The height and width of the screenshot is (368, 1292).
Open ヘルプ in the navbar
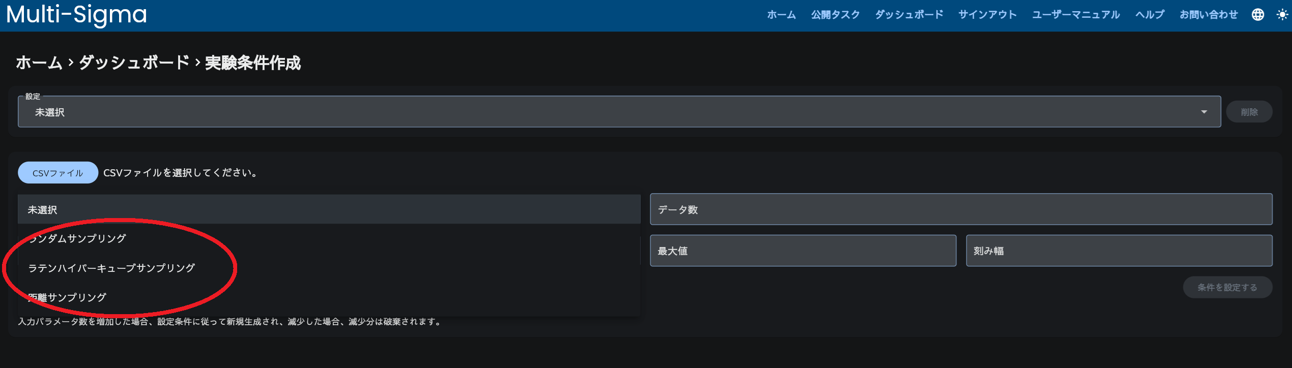click(x=1150, y=15)
